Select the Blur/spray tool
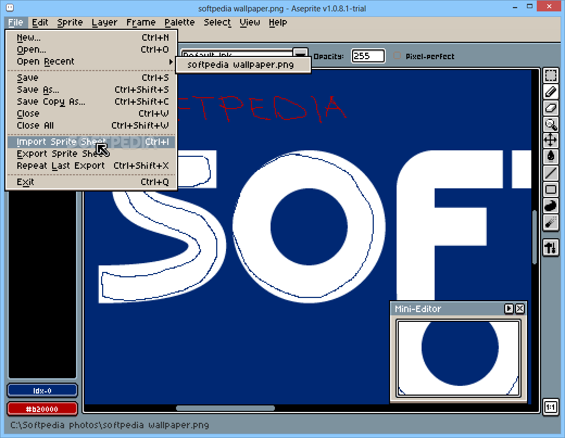Viewport: 565px width, 438px height. pos(550,223)
